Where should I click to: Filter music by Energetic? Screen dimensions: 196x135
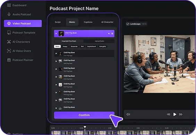103,46
